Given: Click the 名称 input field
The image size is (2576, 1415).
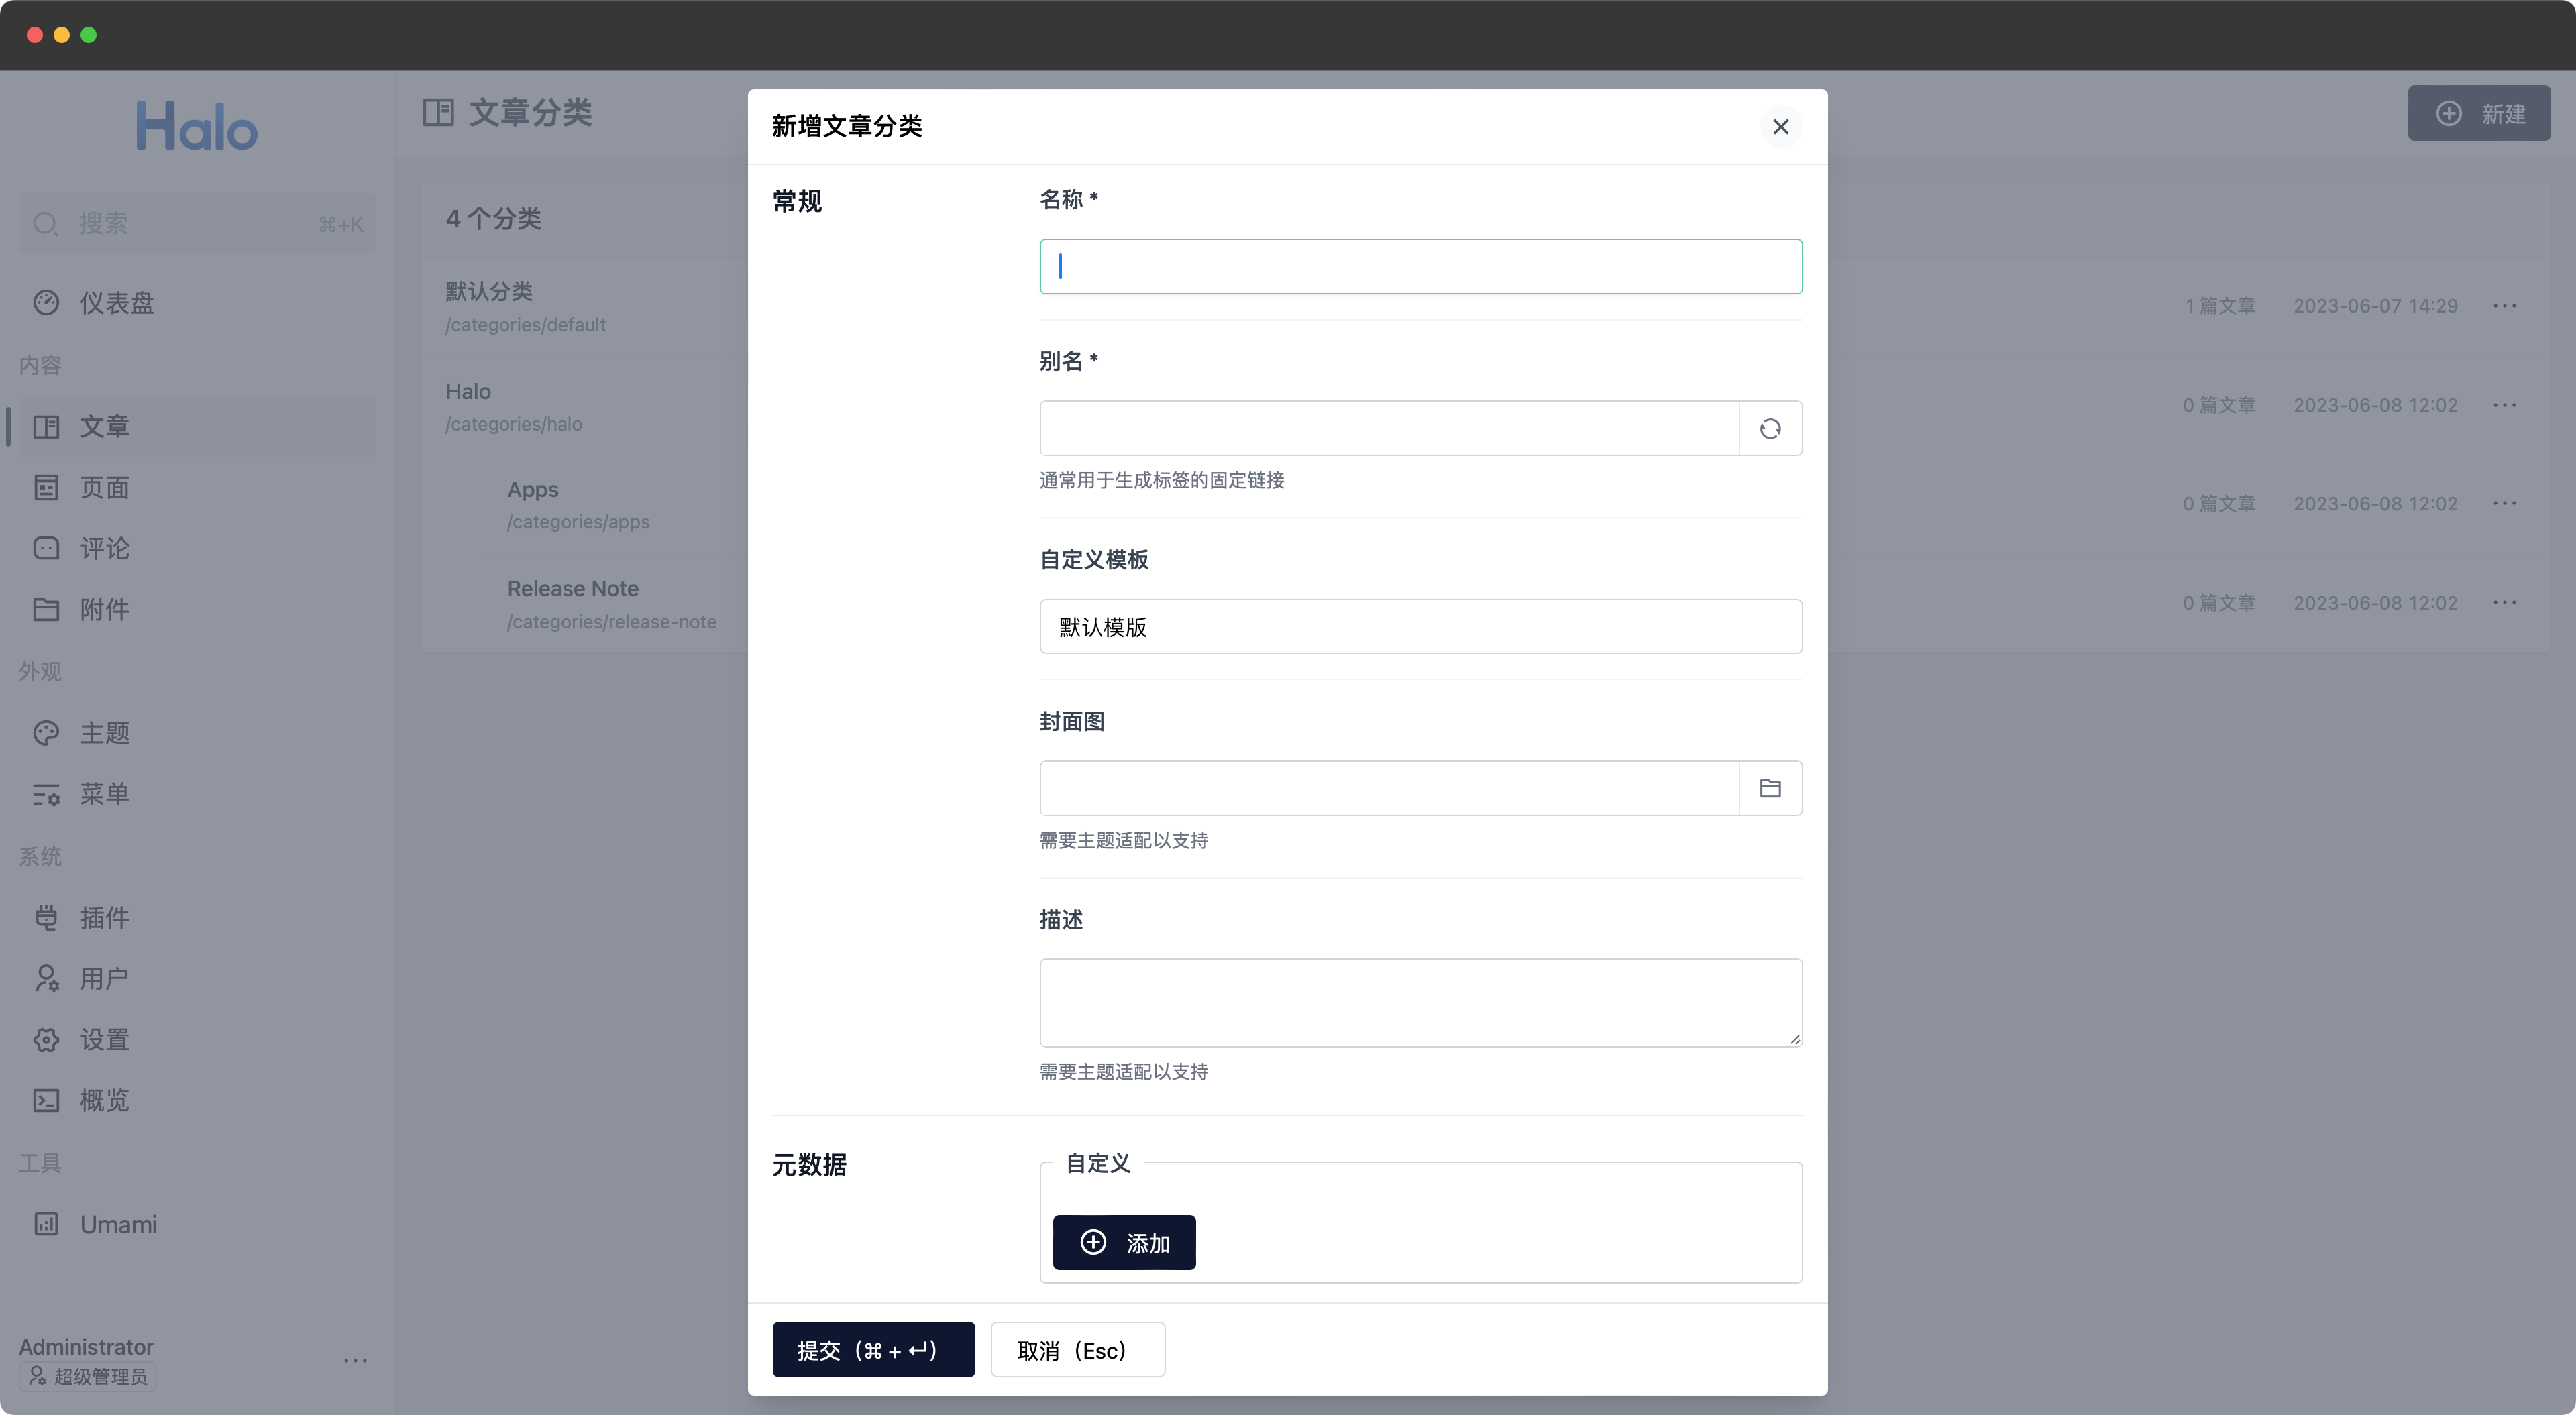Looking at the screenshot, I should tap(1420, 266).
